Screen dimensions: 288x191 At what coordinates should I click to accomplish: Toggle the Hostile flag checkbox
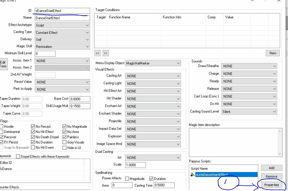tap(2, 126)
